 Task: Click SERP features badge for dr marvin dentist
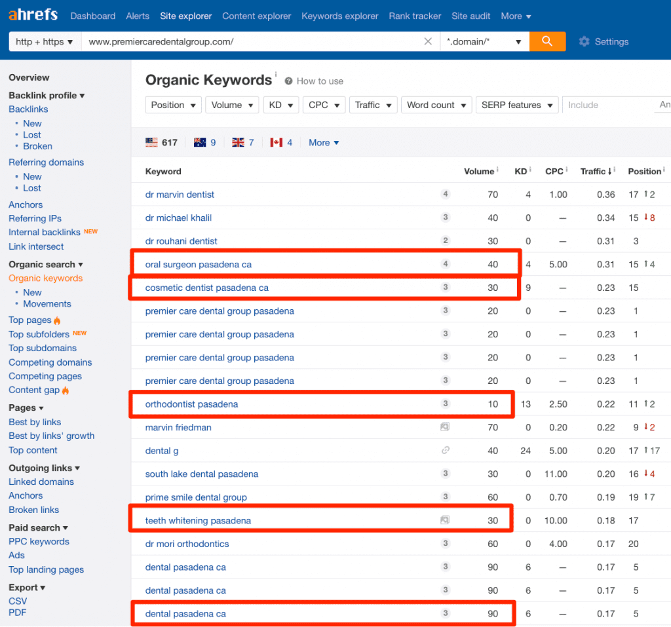coord(446,195)
